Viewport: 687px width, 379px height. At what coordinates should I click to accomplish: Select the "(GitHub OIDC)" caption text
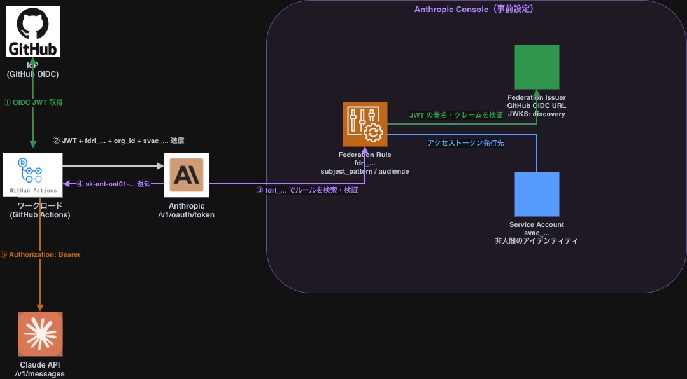click(x=33, y=74)
